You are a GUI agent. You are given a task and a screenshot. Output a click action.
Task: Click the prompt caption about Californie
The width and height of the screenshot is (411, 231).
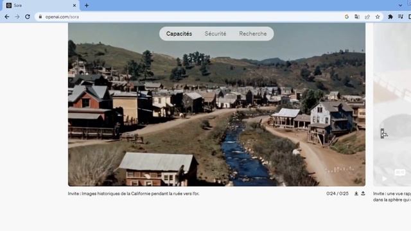point(134,194)
